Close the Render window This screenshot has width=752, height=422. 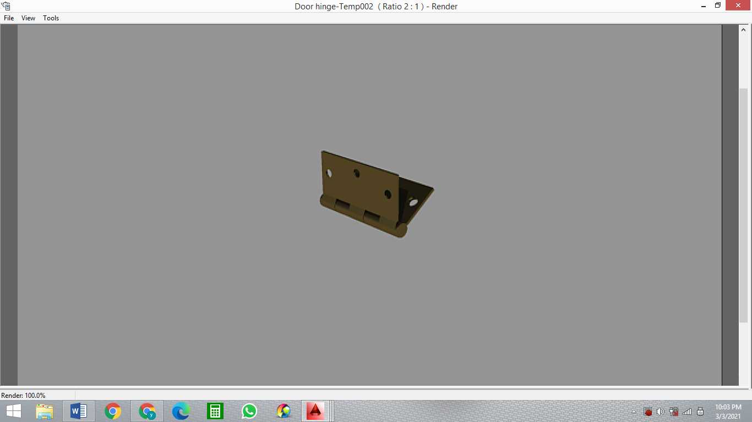tap(739, 5)
